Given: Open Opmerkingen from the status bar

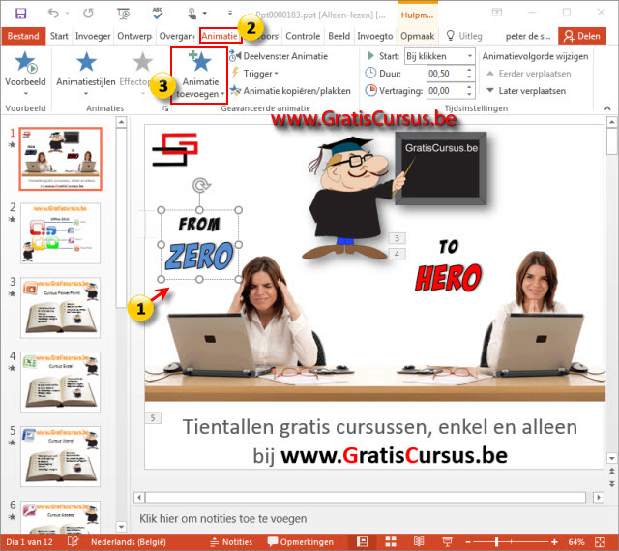Looking at the screenshot, I should (301, 542).
